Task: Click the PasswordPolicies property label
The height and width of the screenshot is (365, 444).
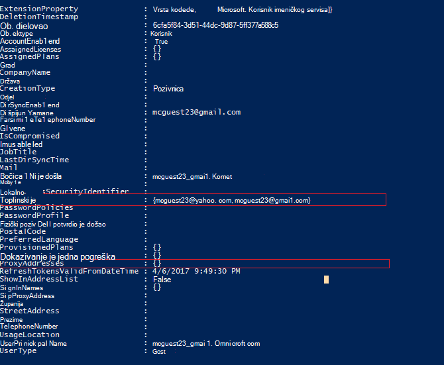Action: pos(36,207)
